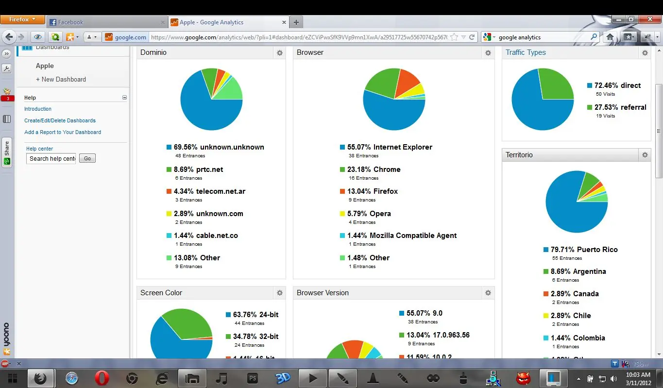This screenshot has width=663, height=388.
Task: Open Add a Report to Your Dashboard link
Action: [x=63, y=132]
